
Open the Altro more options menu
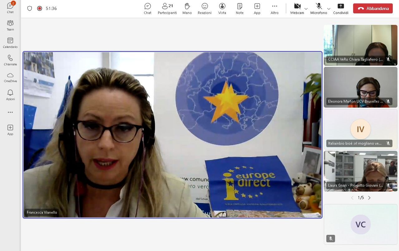point(275,9)
